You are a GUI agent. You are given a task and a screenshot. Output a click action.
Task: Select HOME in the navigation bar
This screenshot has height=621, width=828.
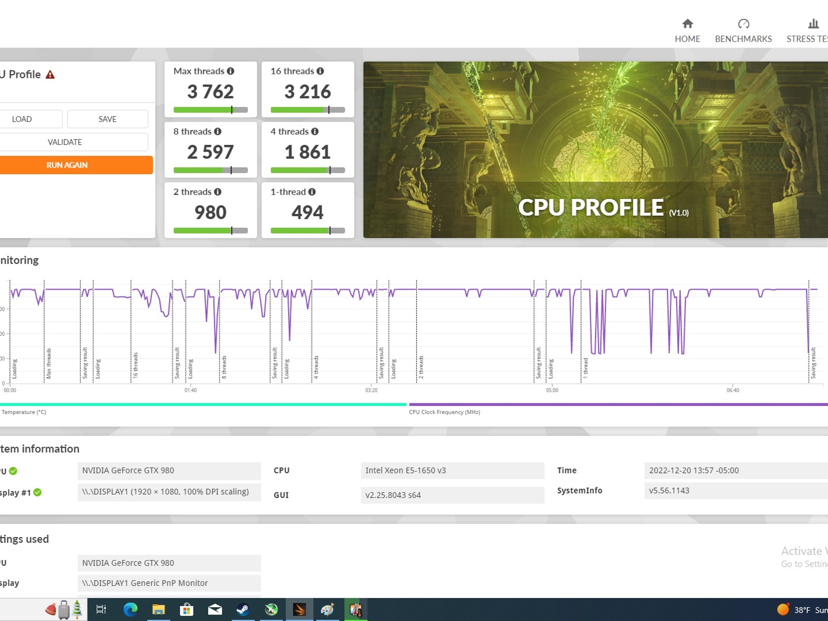(x=687, y=39)
